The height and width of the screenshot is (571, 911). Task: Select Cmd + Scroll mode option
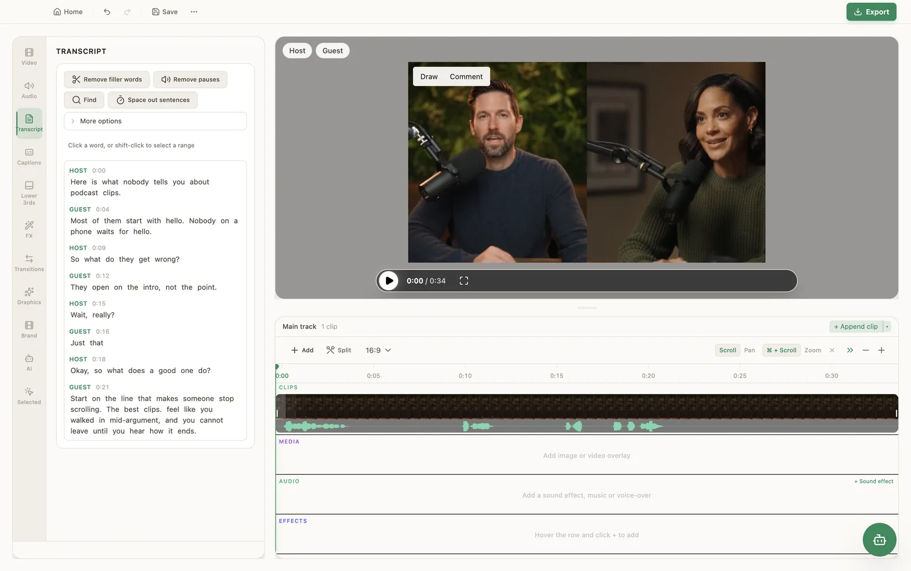pos(781,350)
